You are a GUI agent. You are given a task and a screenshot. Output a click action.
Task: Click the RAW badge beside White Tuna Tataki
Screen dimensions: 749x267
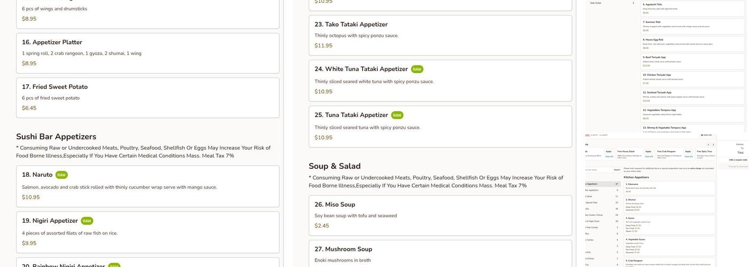[x=417, y=69]
